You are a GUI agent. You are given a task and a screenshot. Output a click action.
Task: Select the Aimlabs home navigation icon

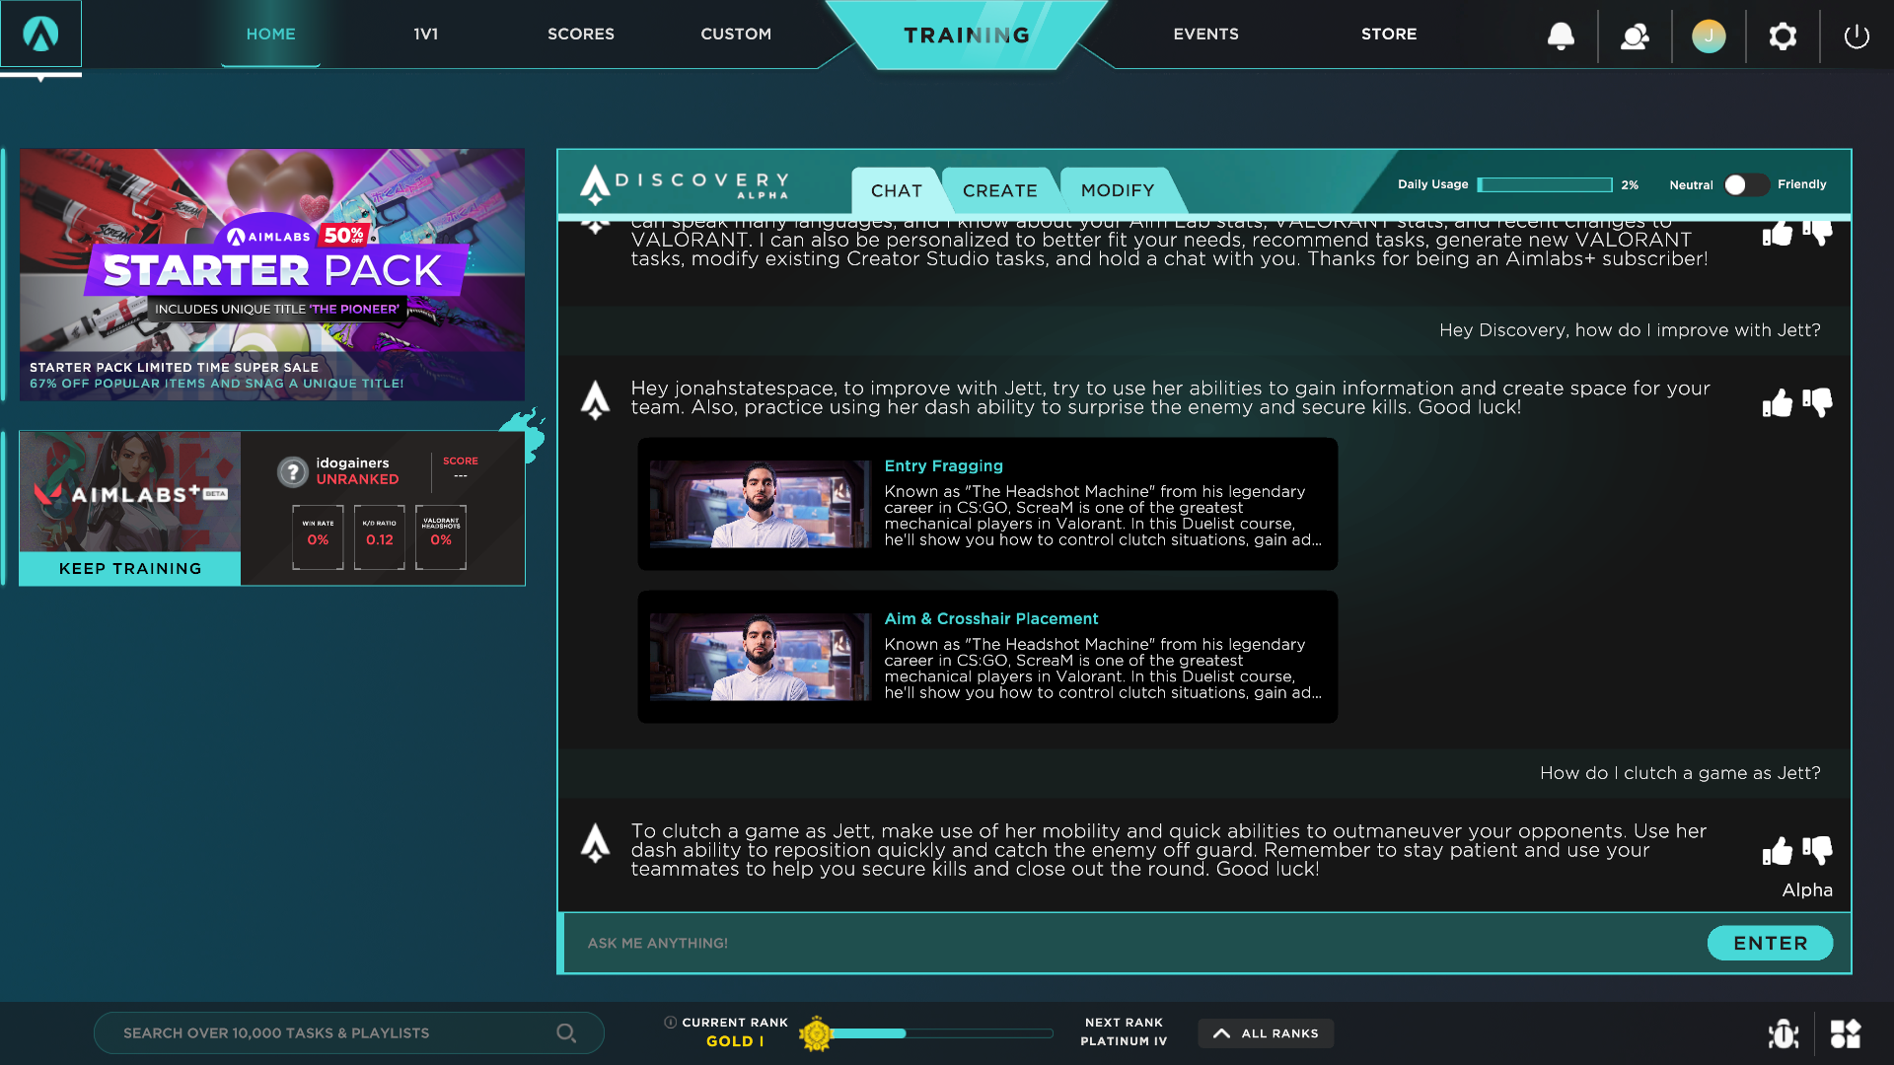click(x=40, y=35)
